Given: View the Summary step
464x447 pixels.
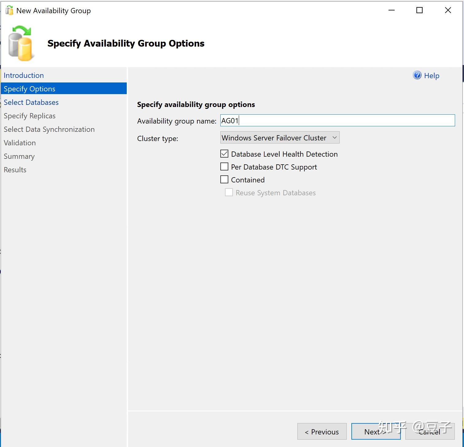Looking at the screenshot, I should coord(19,156).
